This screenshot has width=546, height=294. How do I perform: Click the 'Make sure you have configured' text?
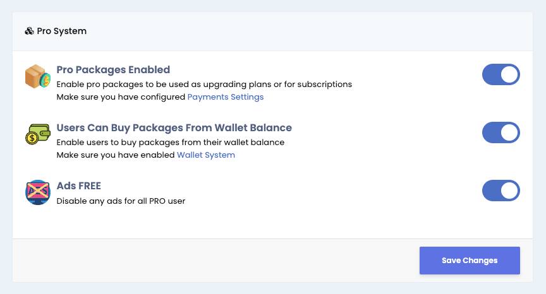pos(121,97)
